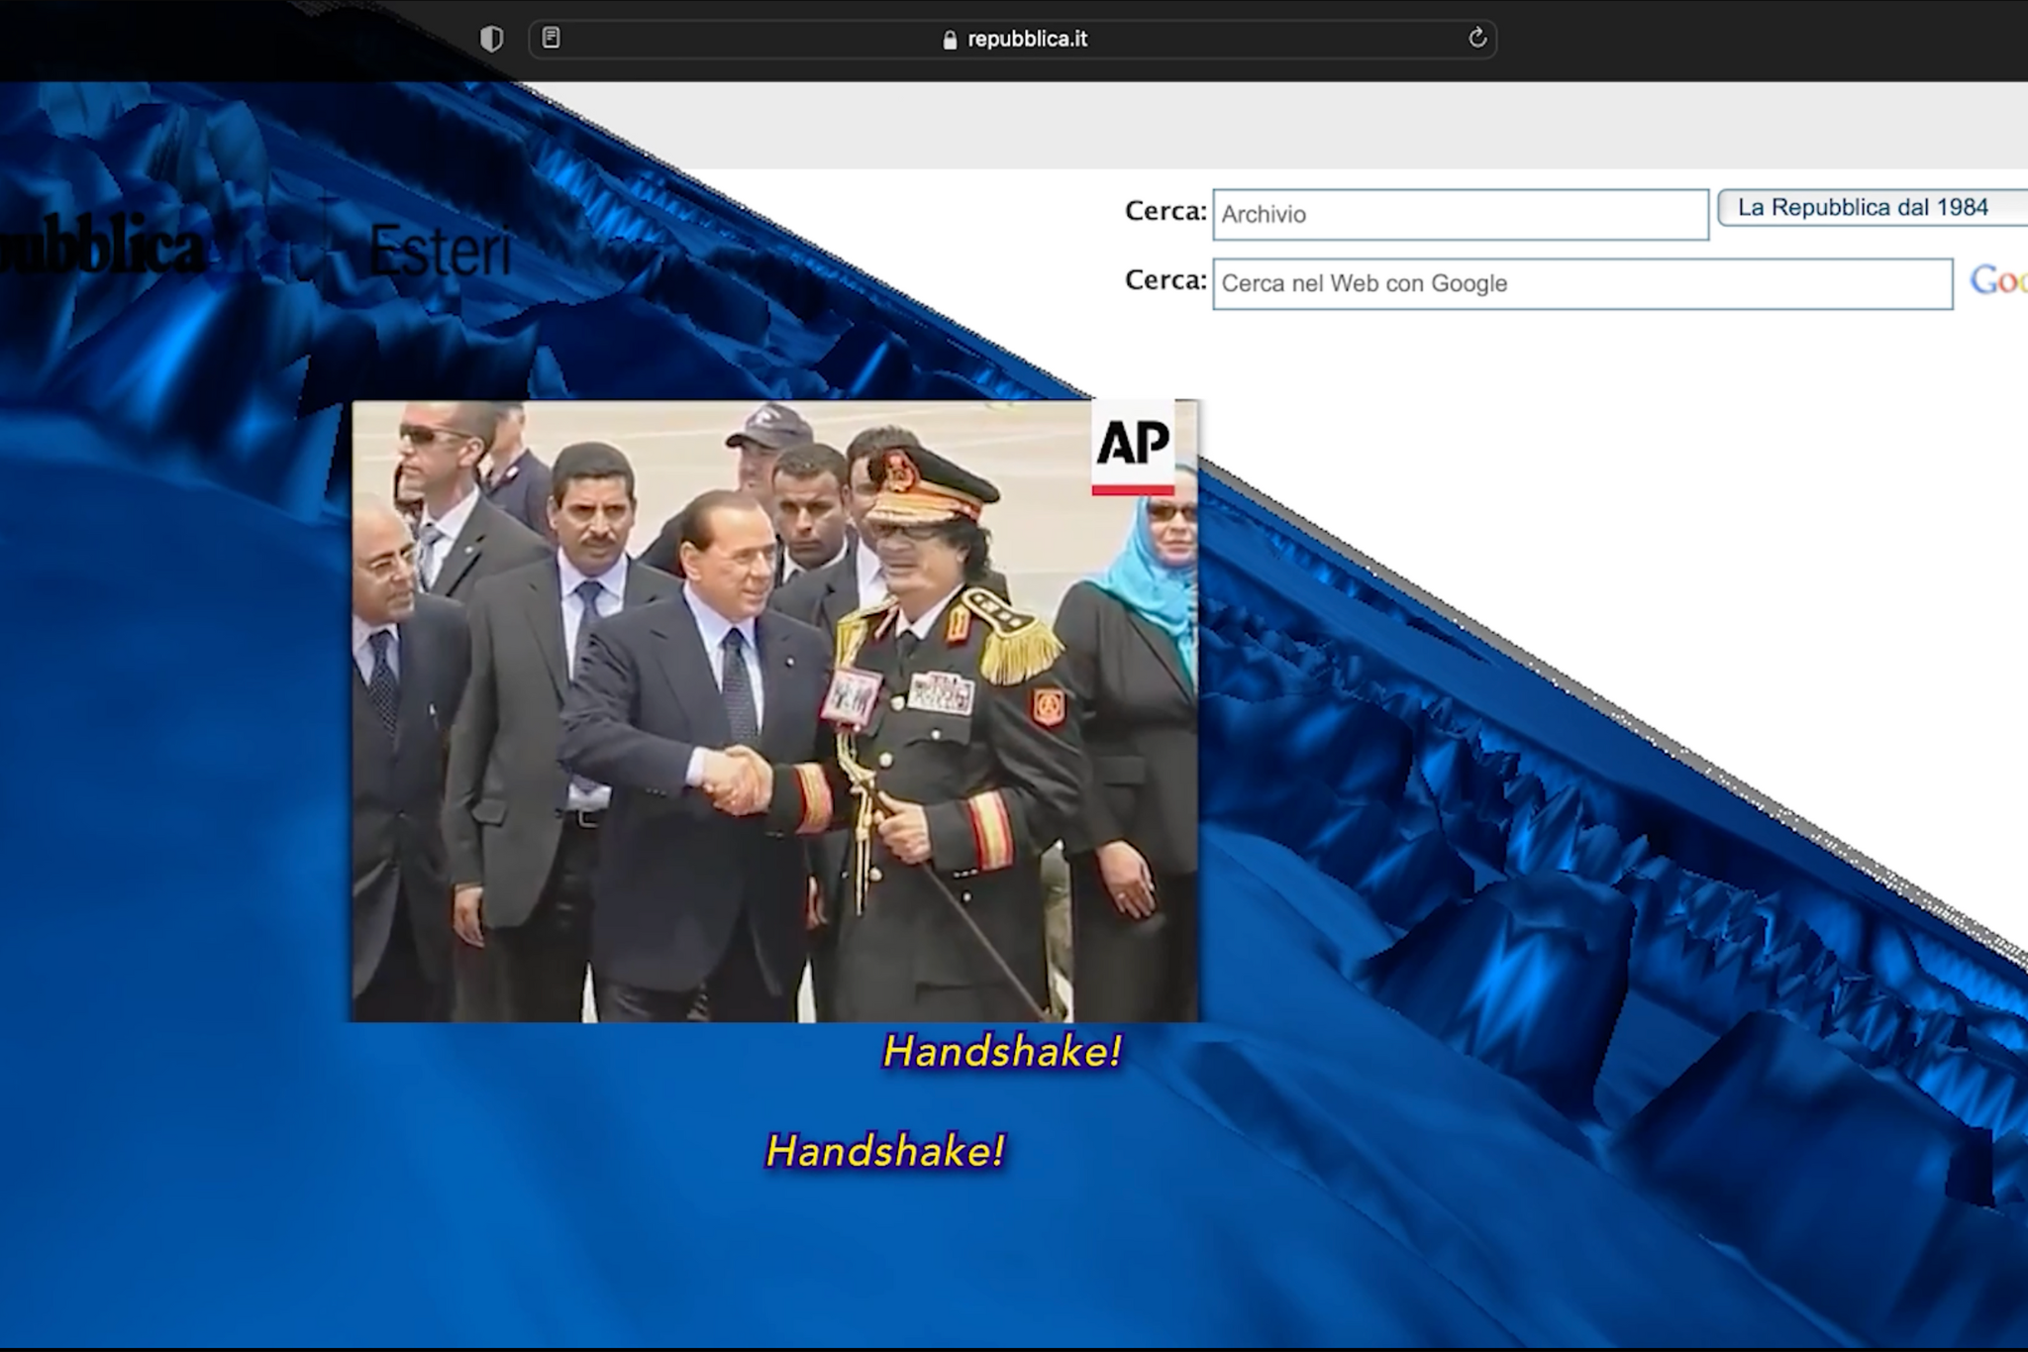This screenshot has height=1352, width=2028.
Task: Focus the Archivio search field
Action: tap(1461, 215)
